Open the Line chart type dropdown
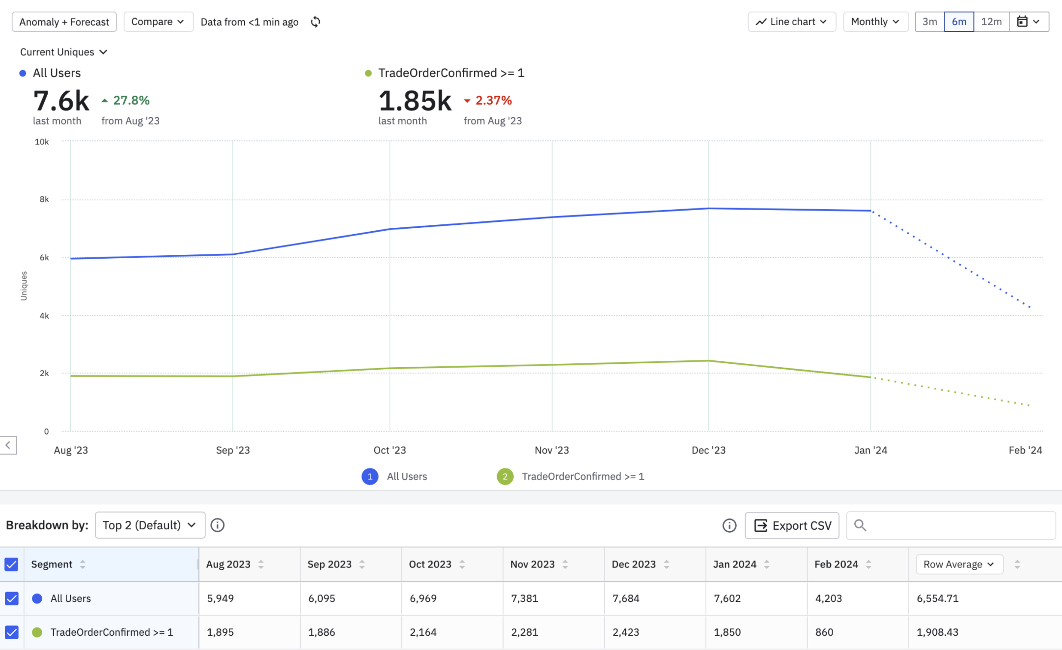The image size is (1062, 650). point(792,22)
